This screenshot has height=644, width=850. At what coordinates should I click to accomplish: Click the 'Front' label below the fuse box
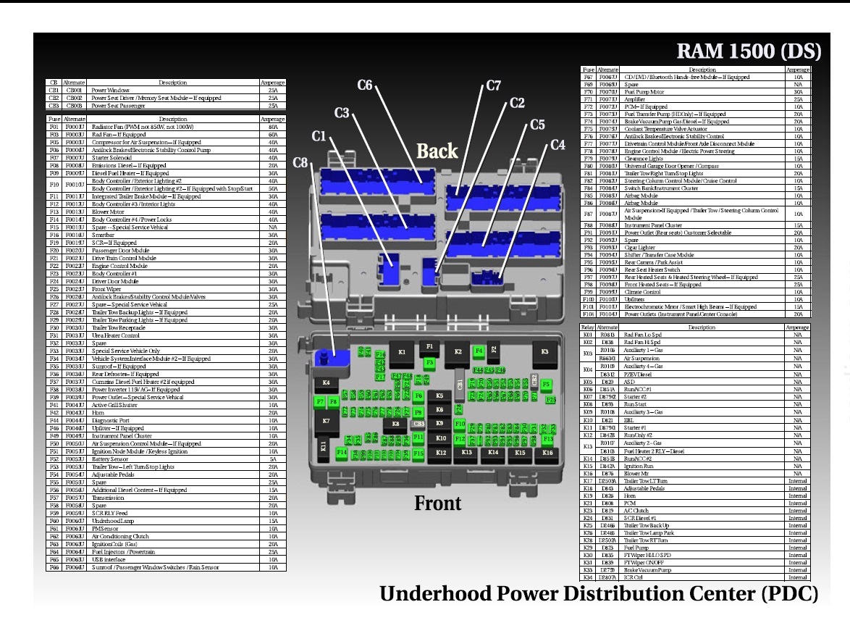tap(437, 503)
